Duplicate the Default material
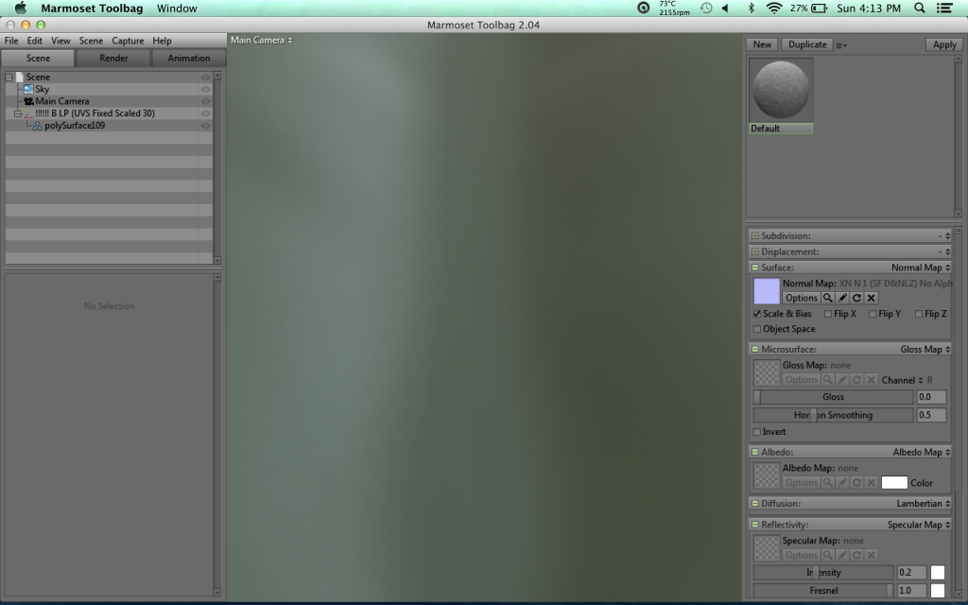This screenshot has height=605, width=968. coord(806,43)
